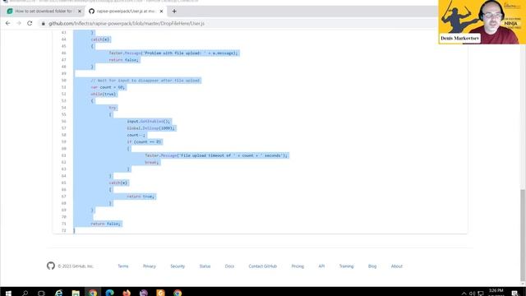Click the padlock site info icon
Image resolution: width=526 pixels, height=296 pixels.
[x=44, y=24]
